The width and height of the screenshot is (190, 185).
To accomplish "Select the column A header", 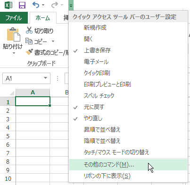I will coord(33,92).
